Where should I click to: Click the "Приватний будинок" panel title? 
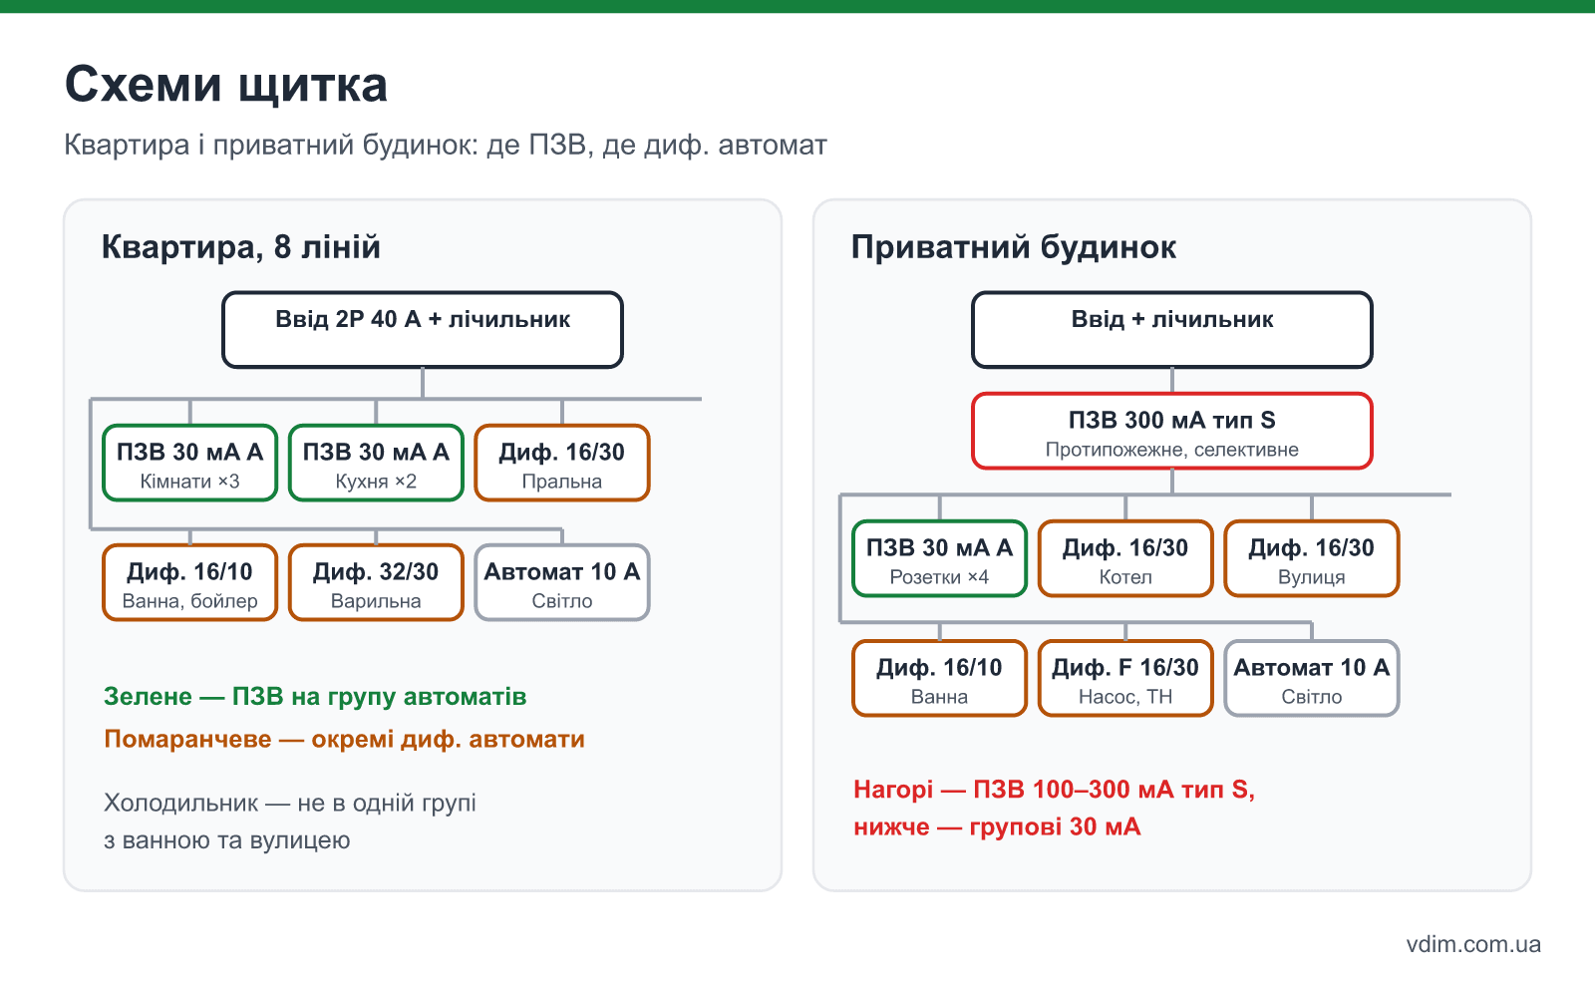coord(1014,246)
